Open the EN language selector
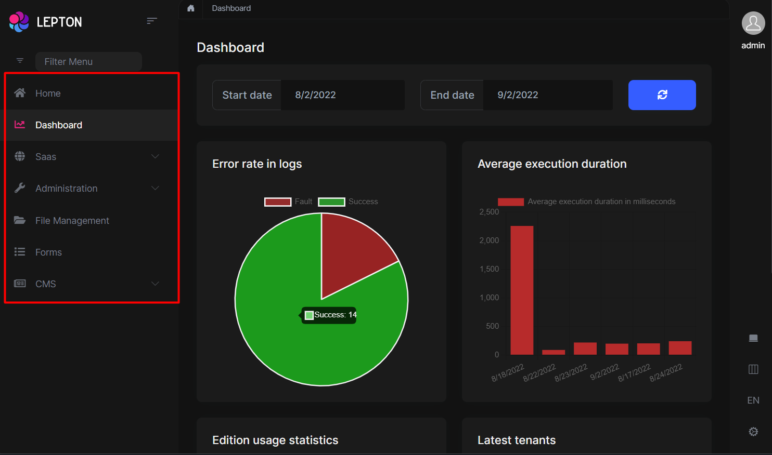The height and width of the screenshot is (455, 772). pos(753,400)
